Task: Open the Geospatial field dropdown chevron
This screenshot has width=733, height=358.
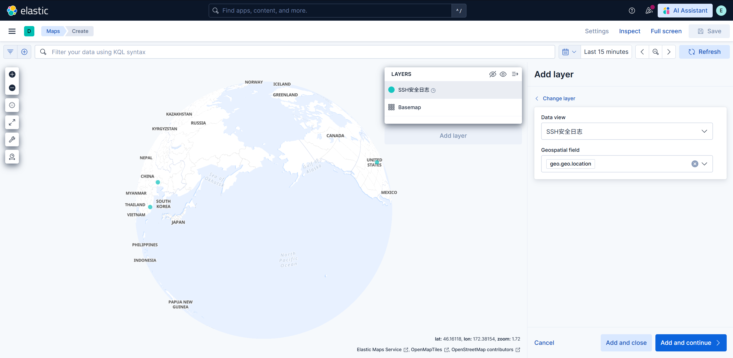Action: click(x=704, y=164)
